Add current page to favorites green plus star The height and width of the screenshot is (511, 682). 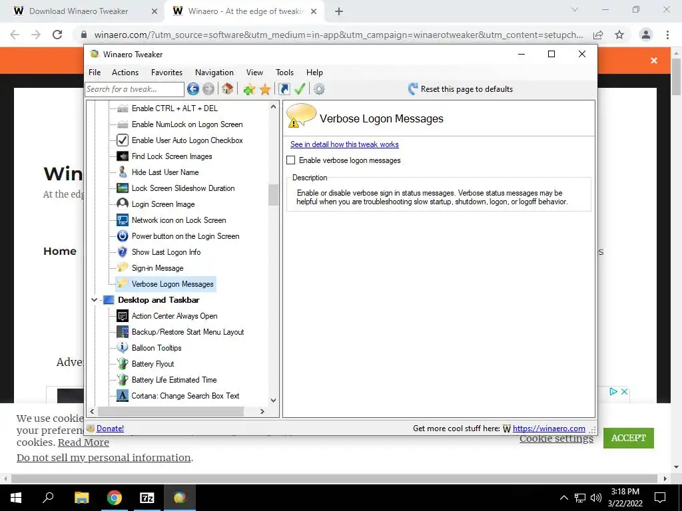click(249, 89)
